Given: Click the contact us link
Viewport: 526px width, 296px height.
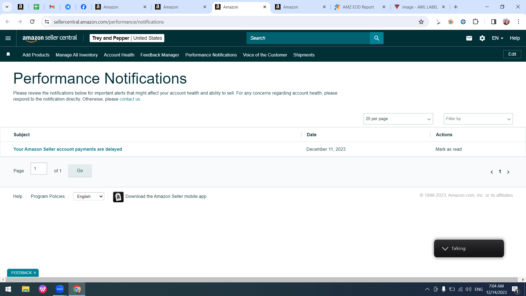Looking at the screenshot, I should [130, 99].
